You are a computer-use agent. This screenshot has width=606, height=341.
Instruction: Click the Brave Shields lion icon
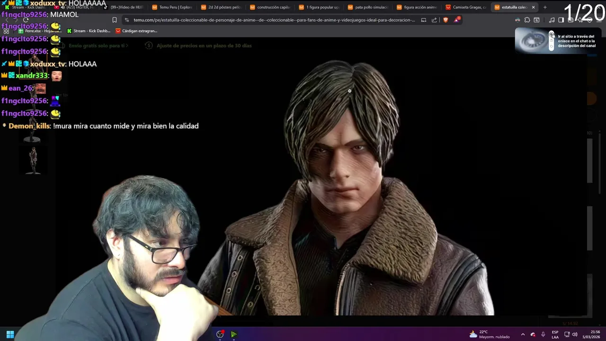[x=446, y=20]
